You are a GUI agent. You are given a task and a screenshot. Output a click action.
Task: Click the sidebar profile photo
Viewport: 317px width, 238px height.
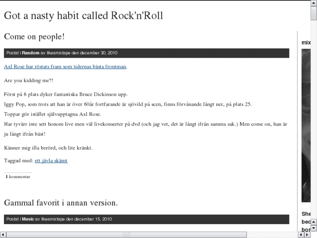coord(306,126)
